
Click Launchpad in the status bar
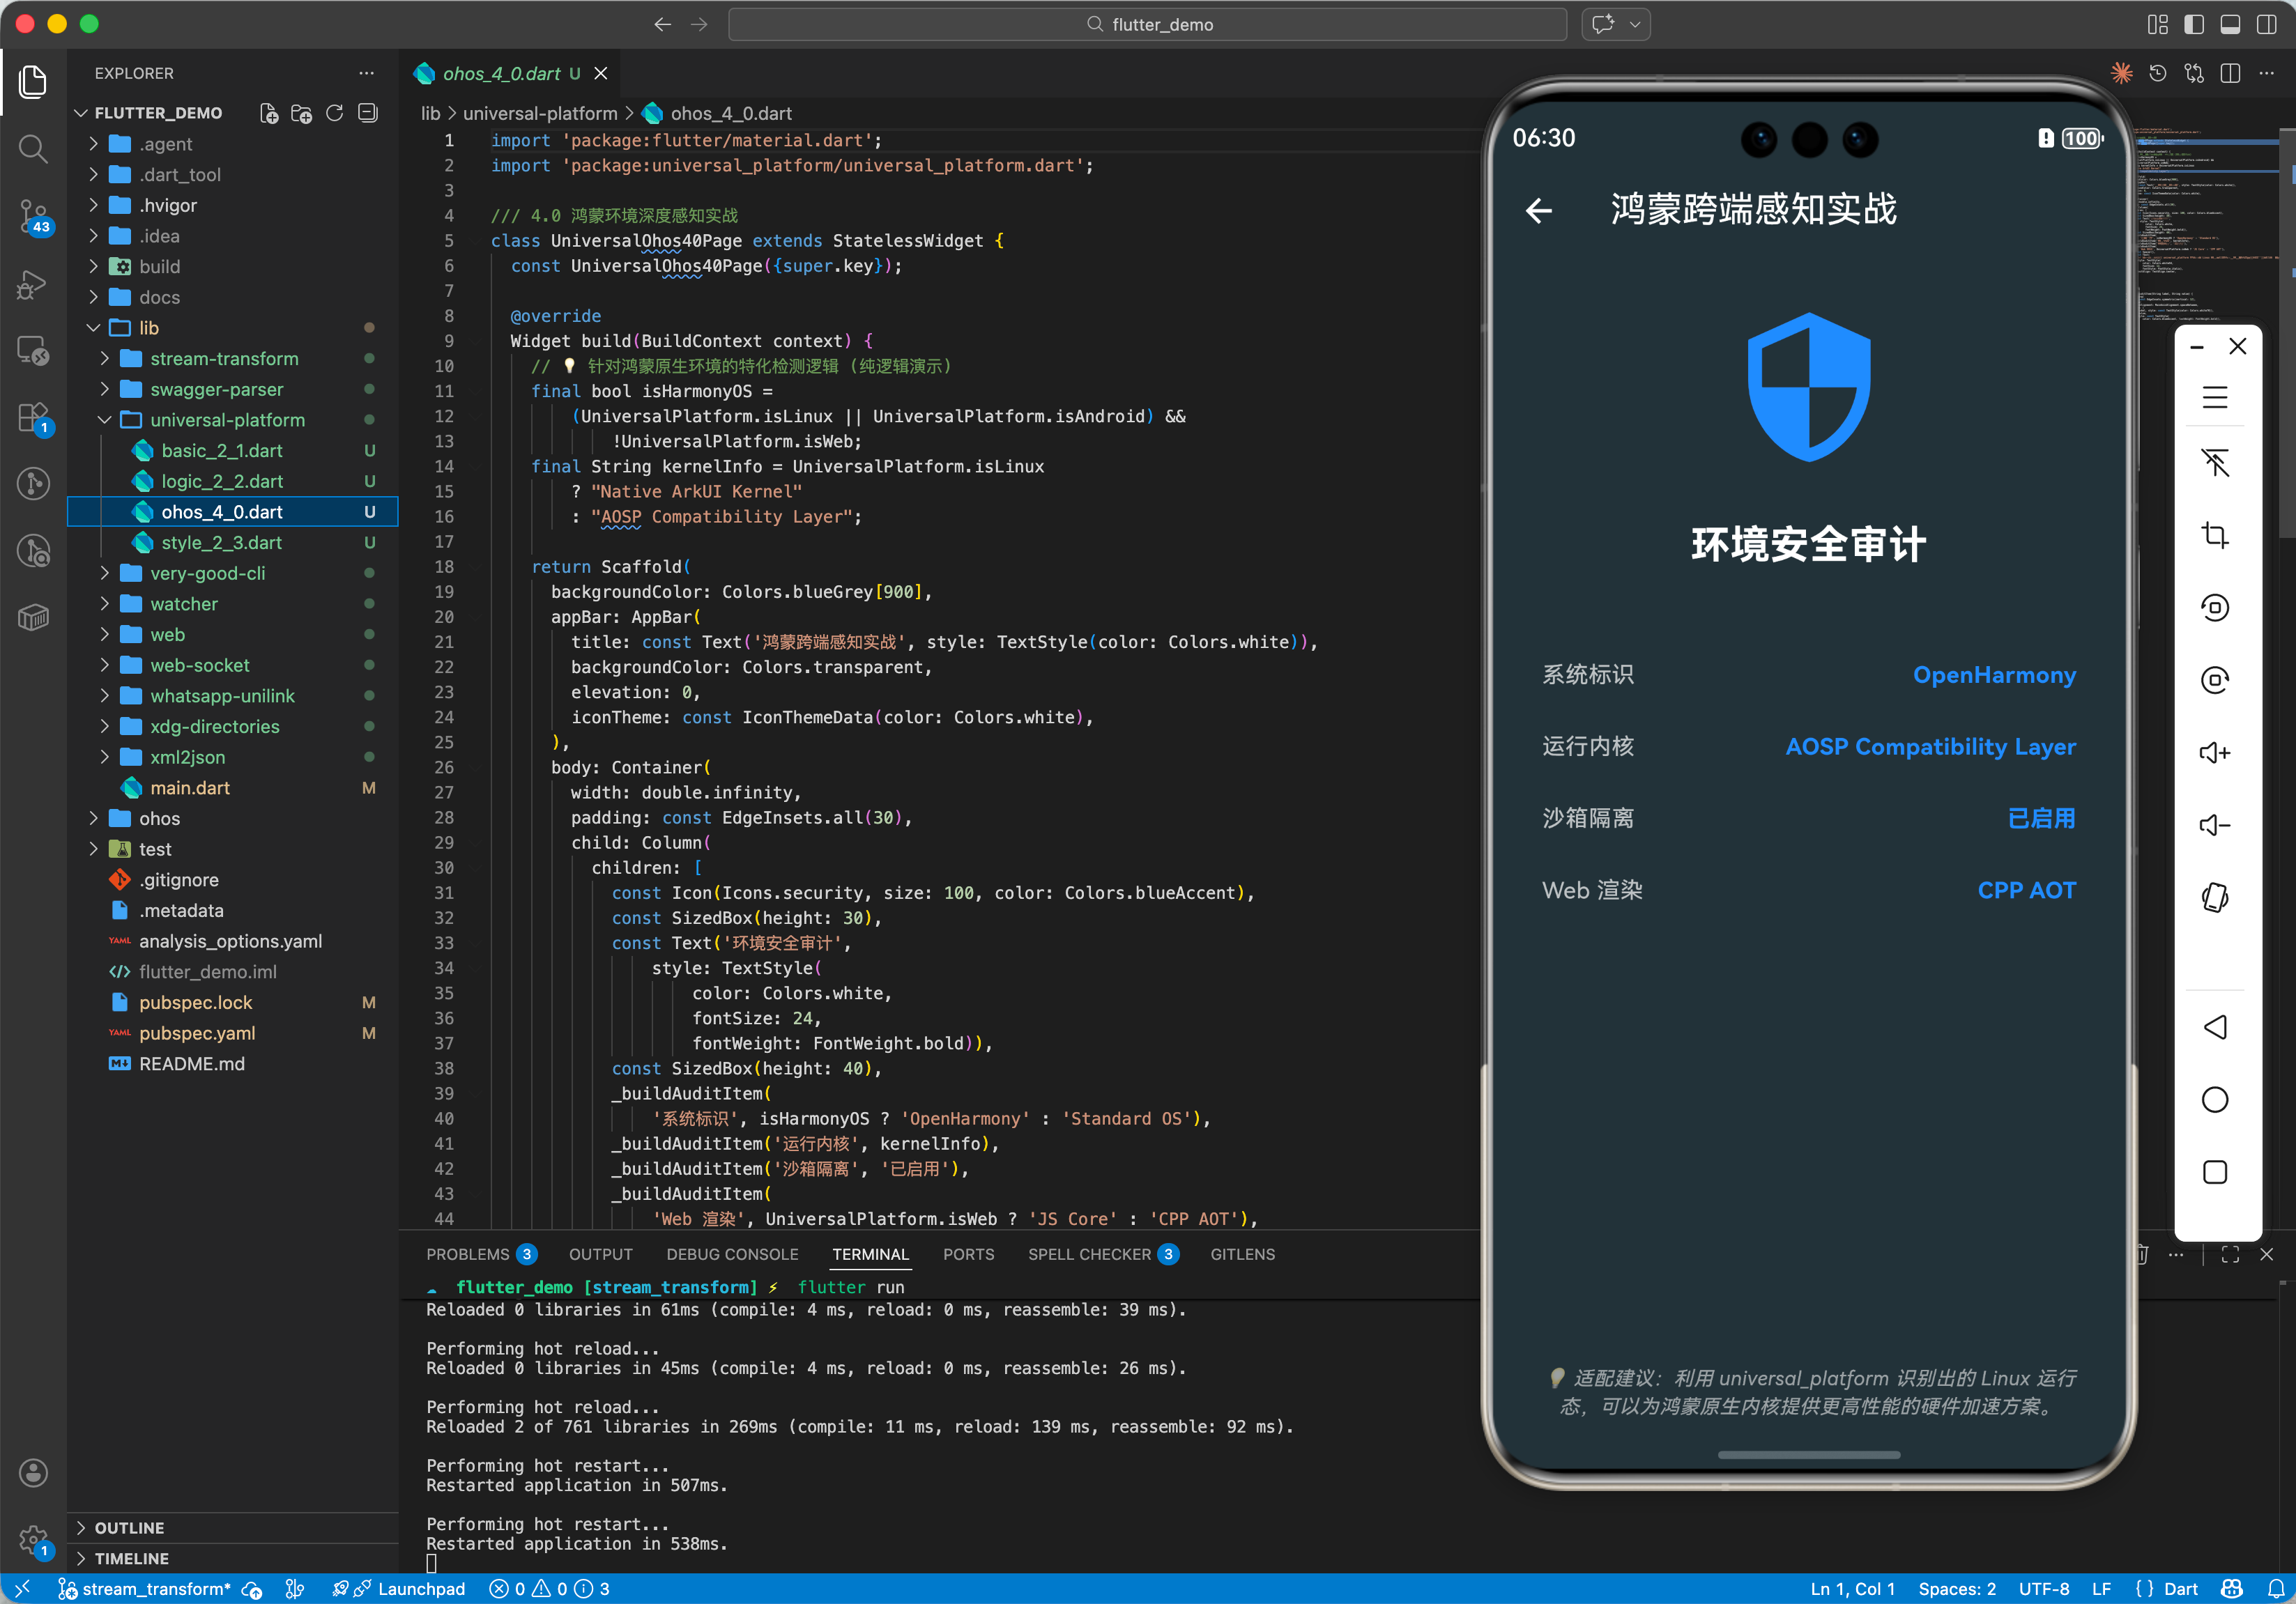421,1589
